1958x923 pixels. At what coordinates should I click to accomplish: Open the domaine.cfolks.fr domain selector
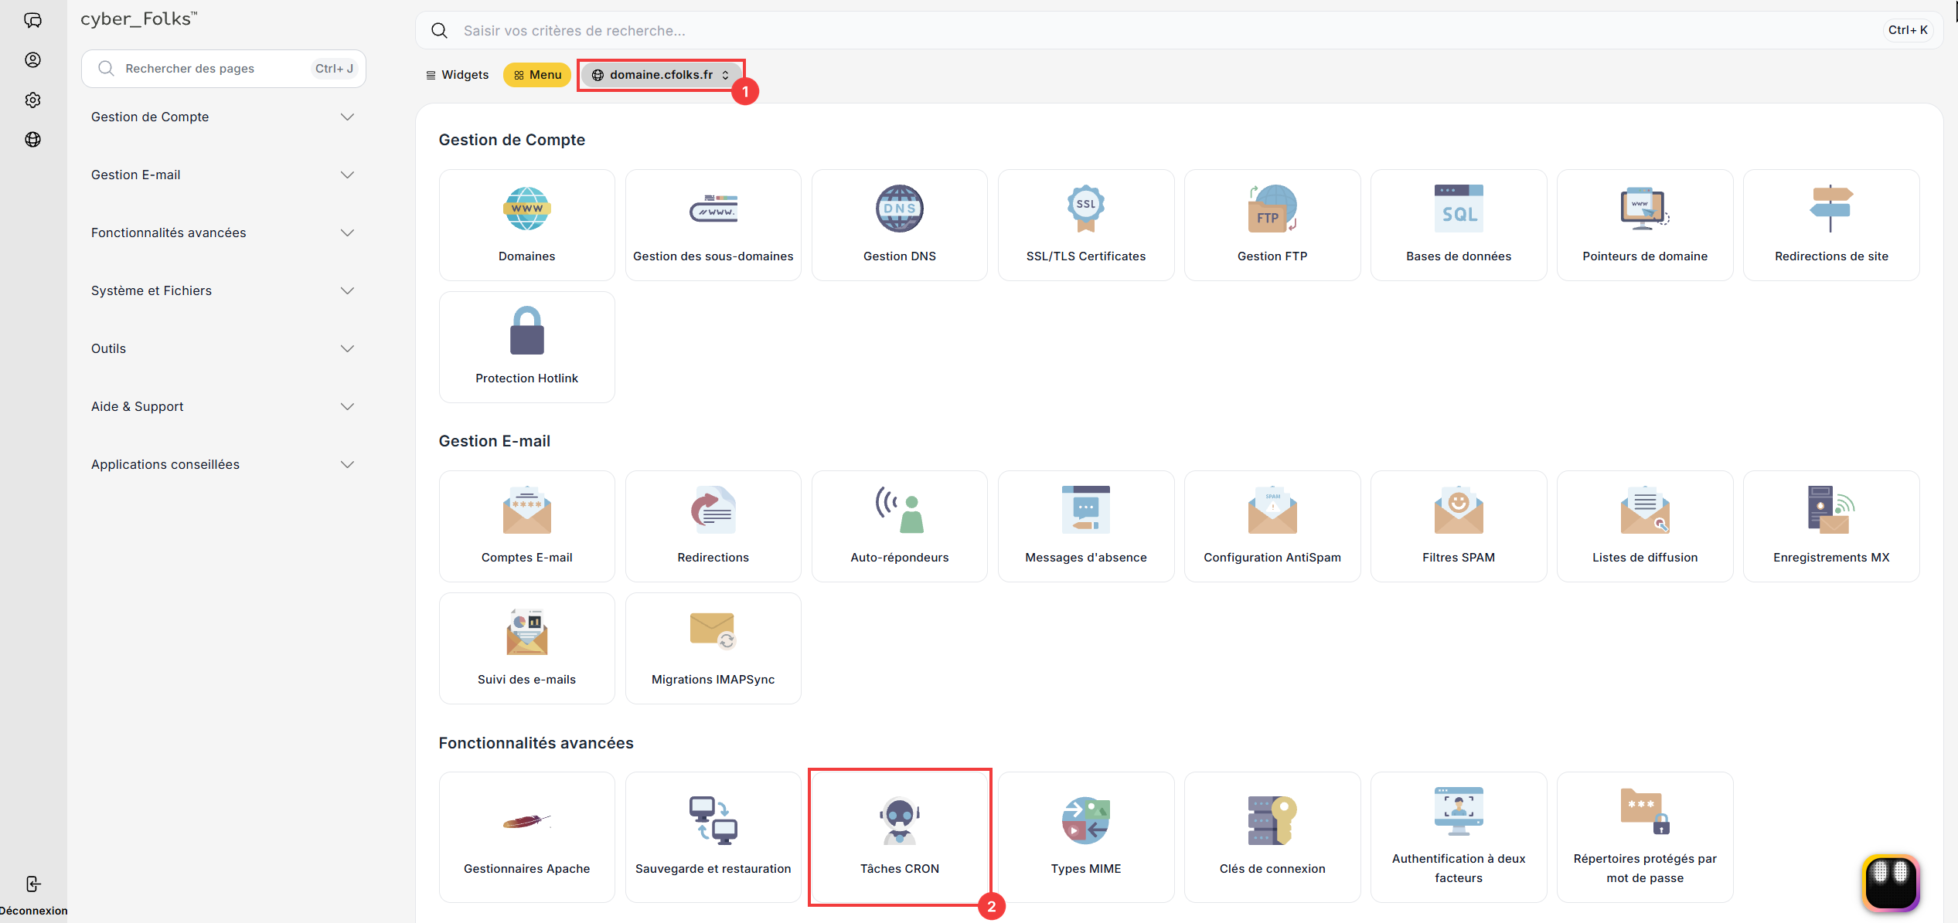tap(661, 75)
